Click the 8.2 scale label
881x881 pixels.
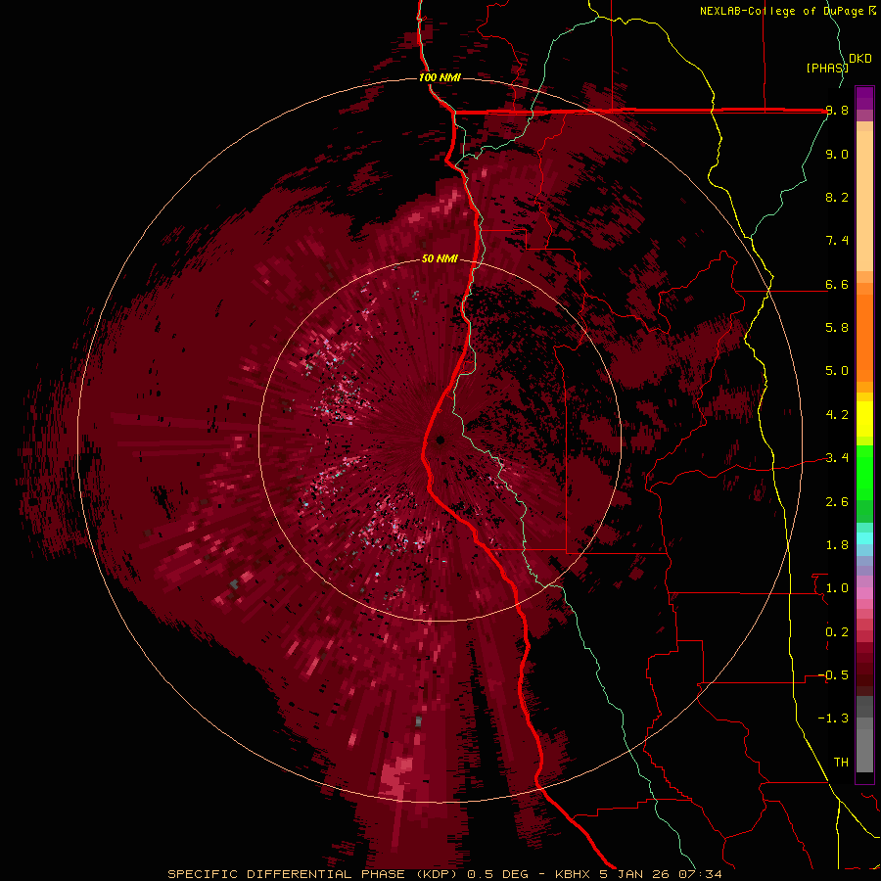coord(837,197)
